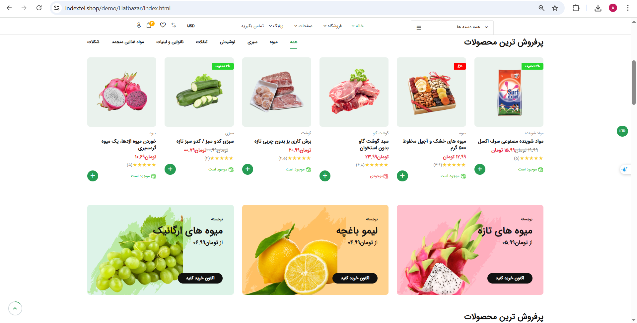637x323 pixels.
Task: Click the compare arrows icon in header
Action: pos(174,25)
